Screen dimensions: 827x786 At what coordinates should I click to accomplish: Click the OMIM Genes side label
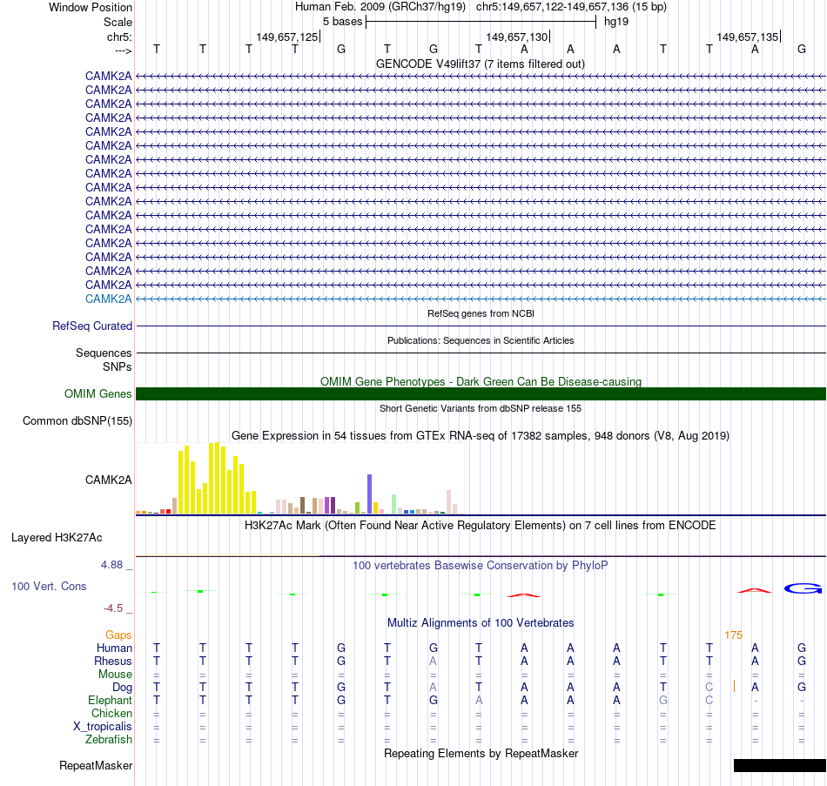pos(97,394)
